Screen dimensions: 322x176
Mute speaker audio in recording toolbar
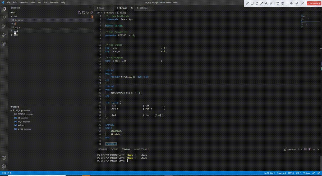coord(291,3)
